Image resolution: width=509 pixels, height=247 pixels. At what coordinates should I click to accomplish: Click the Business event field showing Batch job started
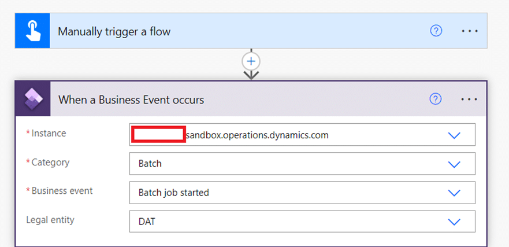point(302,193)
